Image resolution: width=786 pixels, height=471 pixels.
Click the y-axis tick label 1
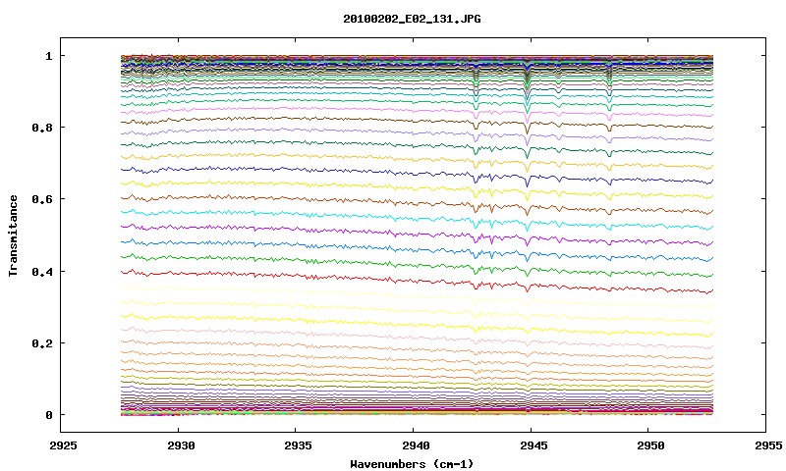point(48,56)
